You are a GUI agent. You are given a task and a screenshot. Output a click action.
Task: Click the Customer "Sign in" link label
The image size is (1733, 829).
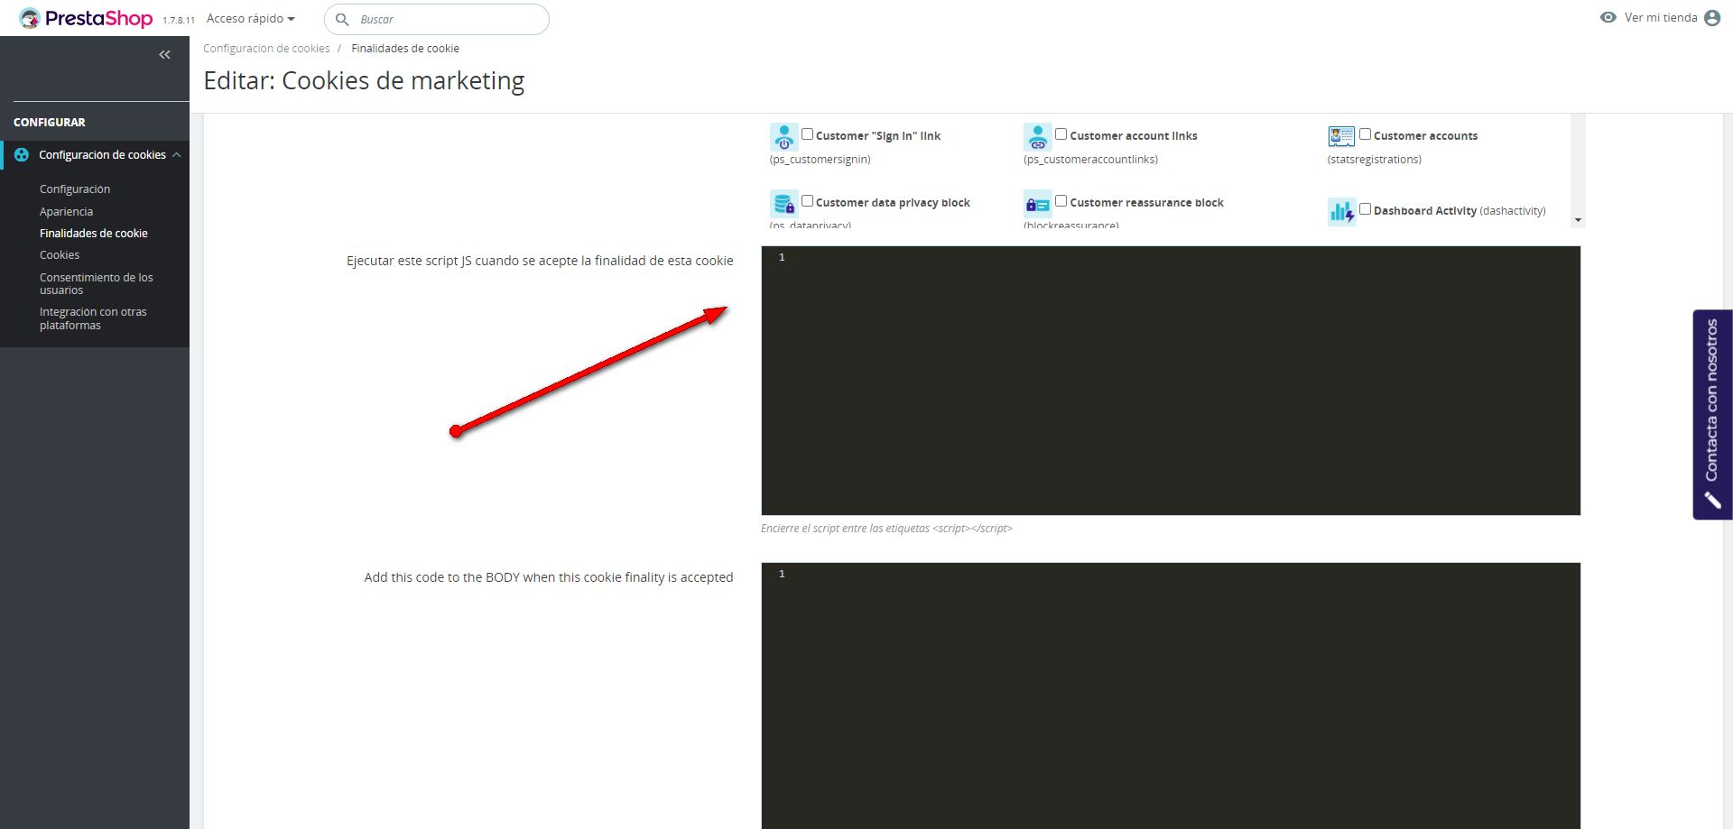pyautogui.click(x=878, y=136)
